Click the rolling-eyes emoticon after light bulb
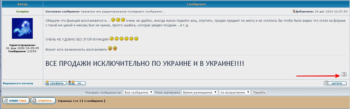The height and width of the screenshot is (109, 350). pyautogui.click(x=115, y=48)
